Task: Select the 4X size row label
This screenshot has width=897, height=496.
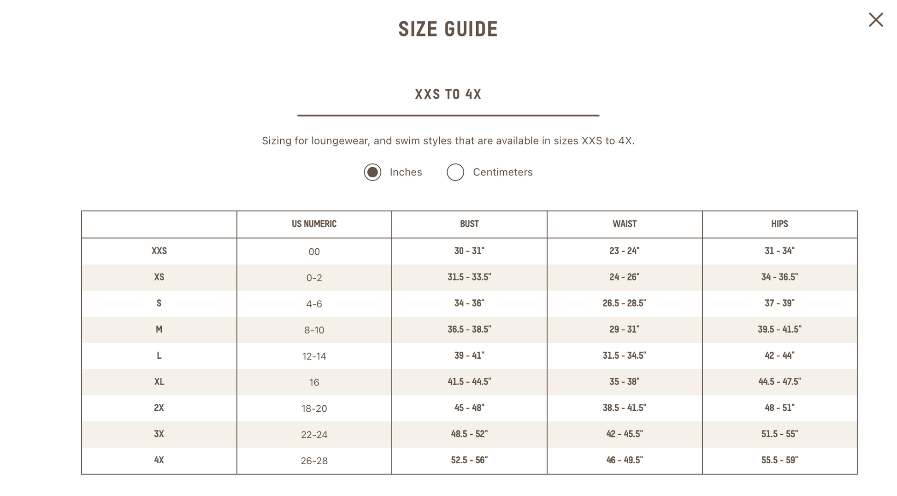Action: (159, 460)
